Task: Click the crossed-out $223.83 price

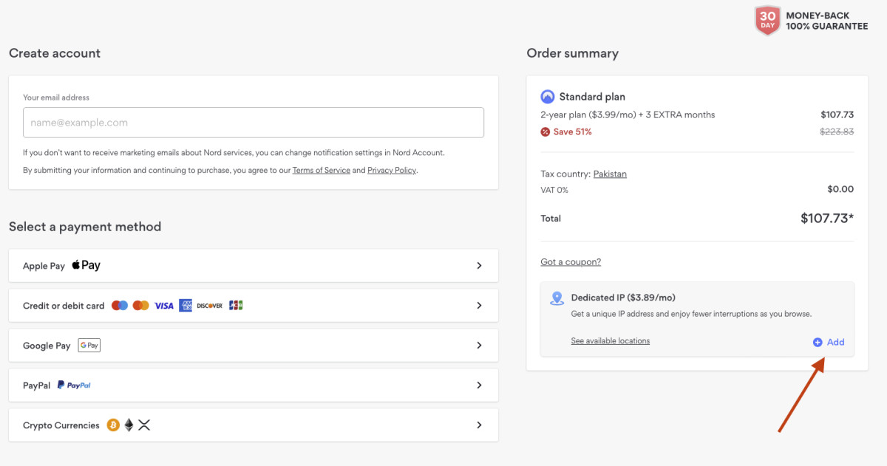Action: coord(837,131)
